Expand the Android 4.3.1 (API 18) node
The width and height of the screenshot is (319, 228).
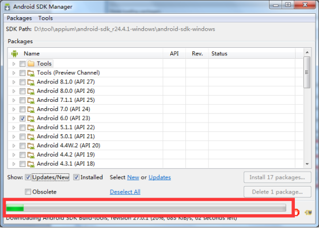(x=14, y=164)
